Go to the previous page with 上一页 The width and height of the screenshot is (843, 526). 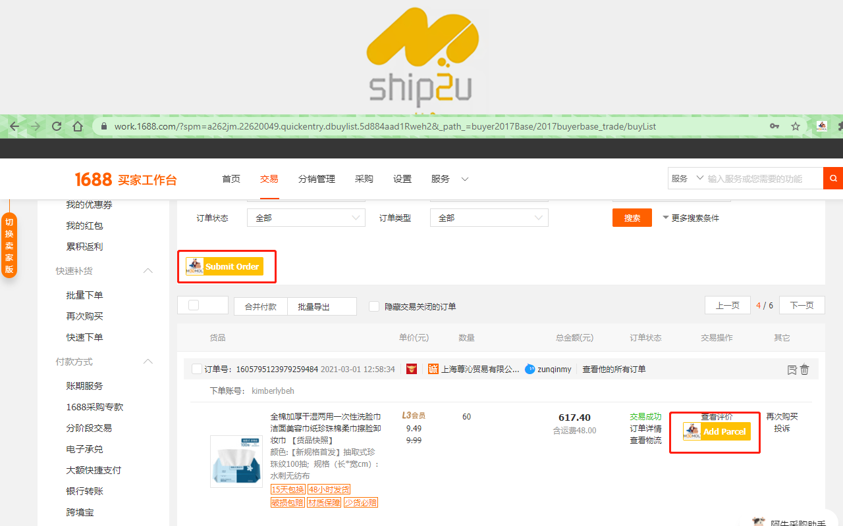(x=728, y=305)
